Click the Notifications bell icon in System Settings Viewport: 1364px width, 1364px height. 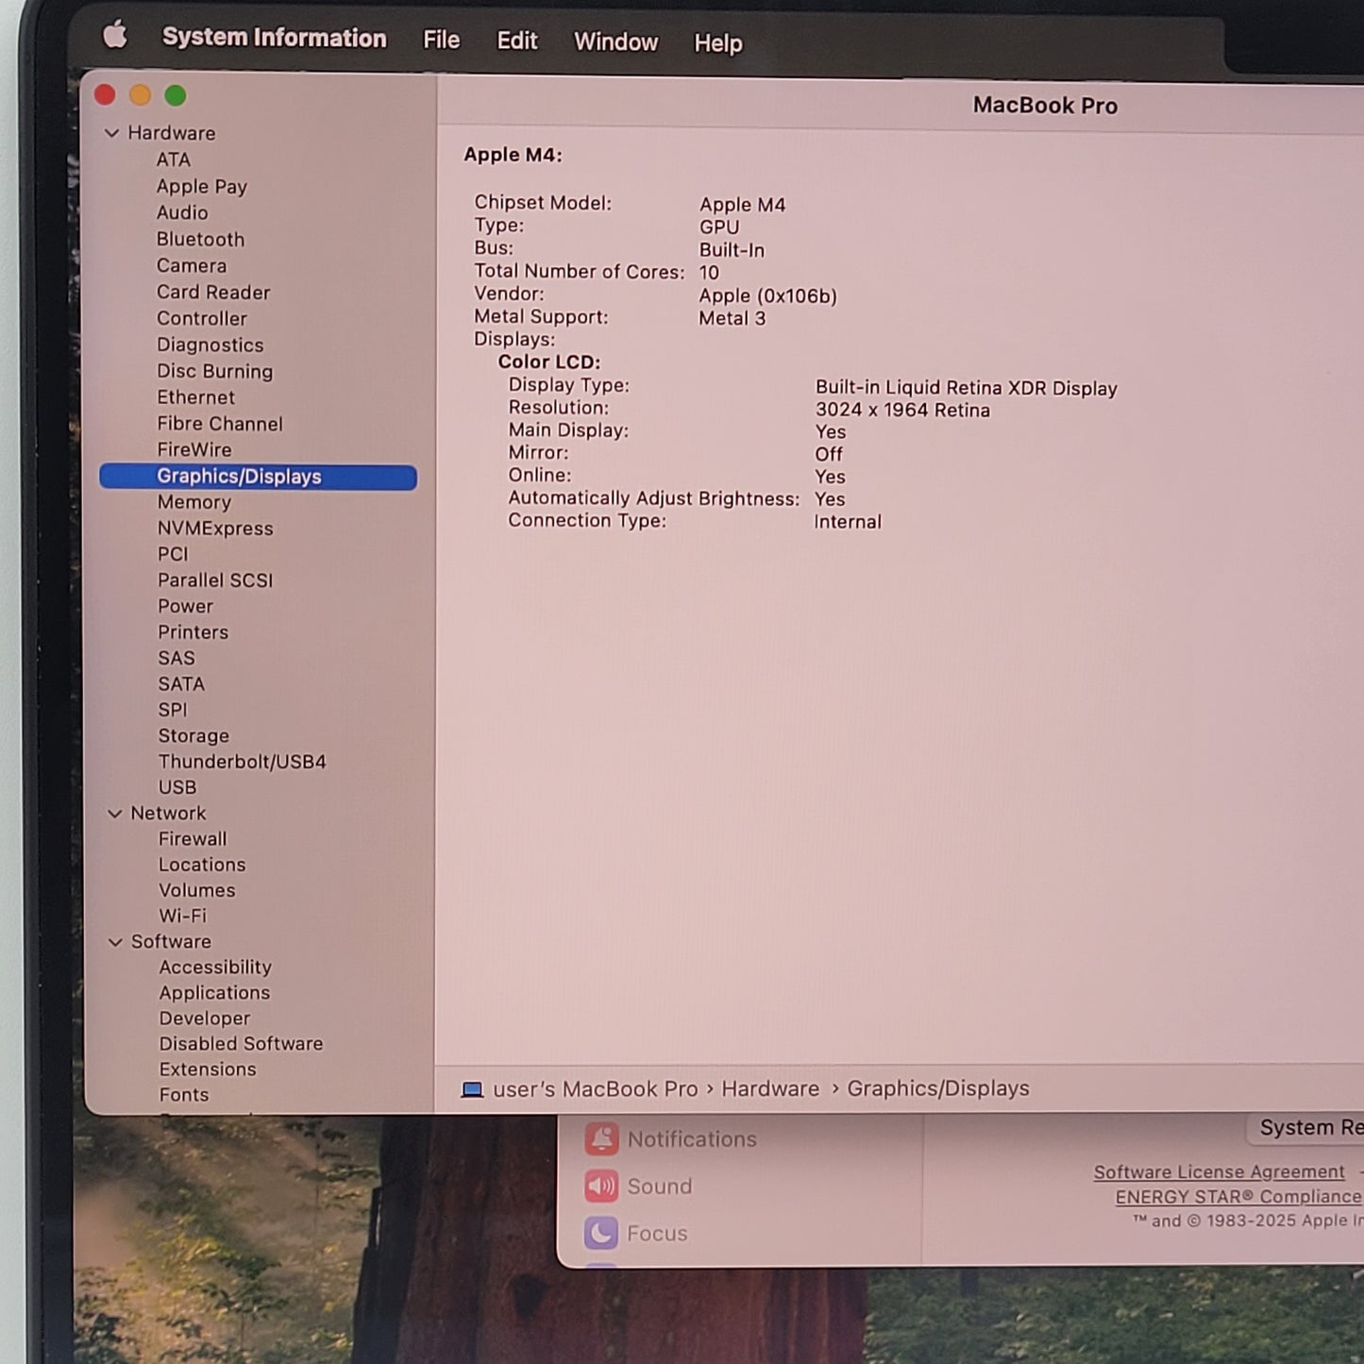pos(601,1139)
